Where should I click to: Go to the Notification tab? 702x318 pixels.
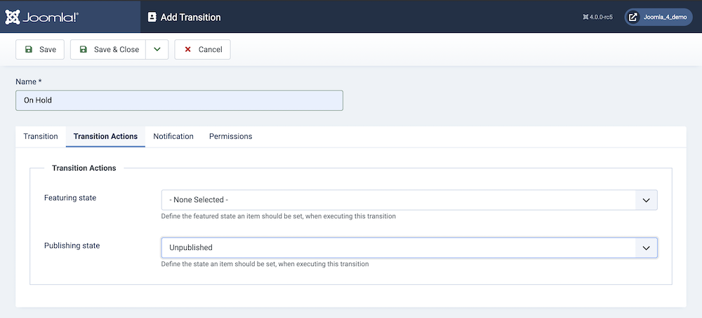pyautogui.click(x=173, y=136)
